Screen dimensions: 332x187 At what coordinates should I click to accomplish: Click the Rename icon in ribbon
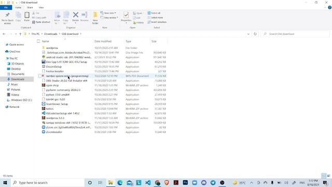click(85, 17)
